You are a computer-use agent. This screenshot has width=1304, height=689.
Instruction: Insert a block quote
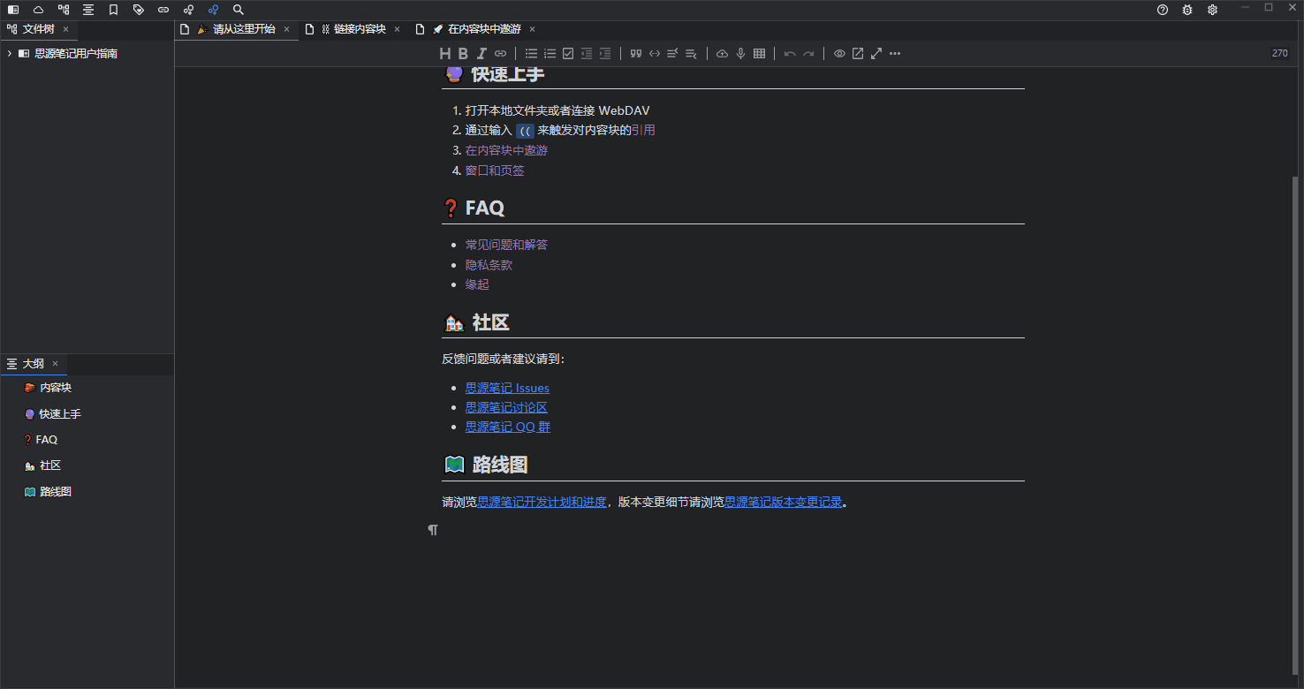636,54
